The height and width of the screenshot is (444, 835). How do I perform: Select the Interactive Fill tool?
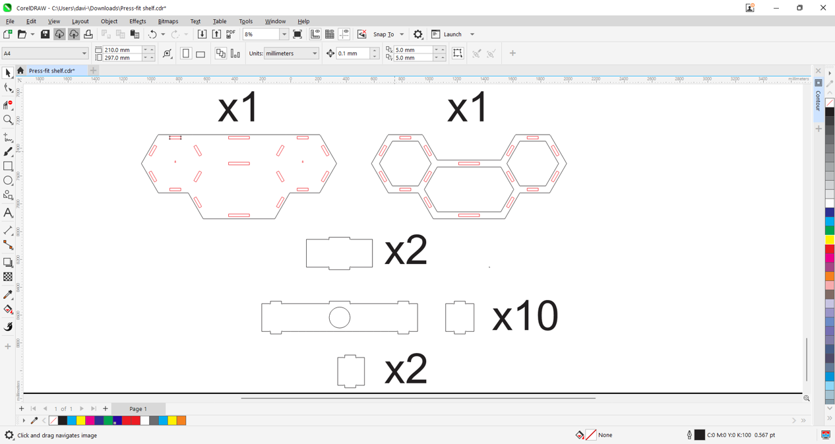click(x=8, y=309)
